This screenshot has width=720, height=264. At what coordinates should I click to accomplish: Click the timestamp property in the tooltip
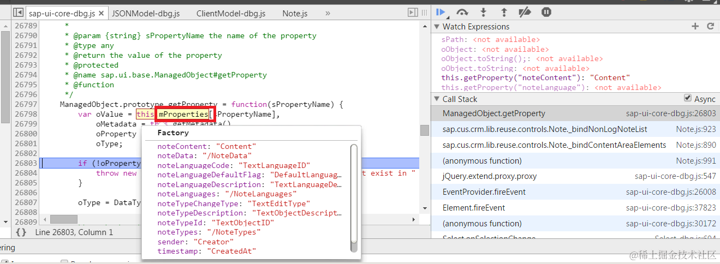[x=206, y=251]
